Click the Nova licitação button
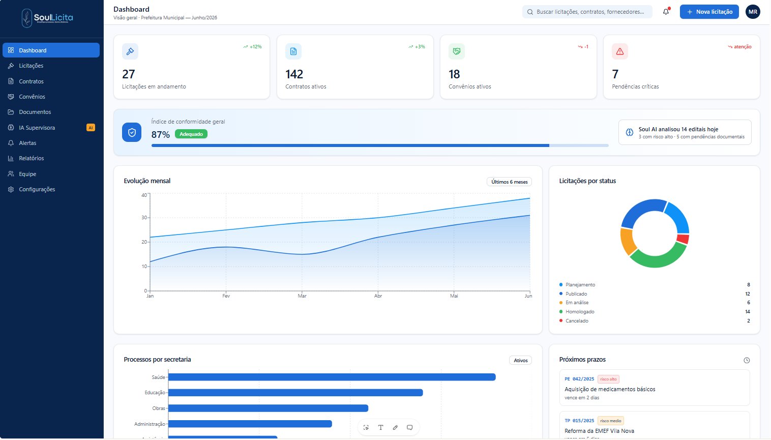The height and width of the screenshot is (440, 771). tap(709, 12)
